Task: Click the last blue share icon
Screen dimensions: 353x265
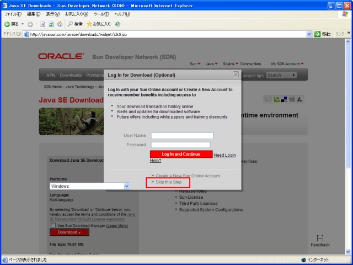Action: point(299,99)
